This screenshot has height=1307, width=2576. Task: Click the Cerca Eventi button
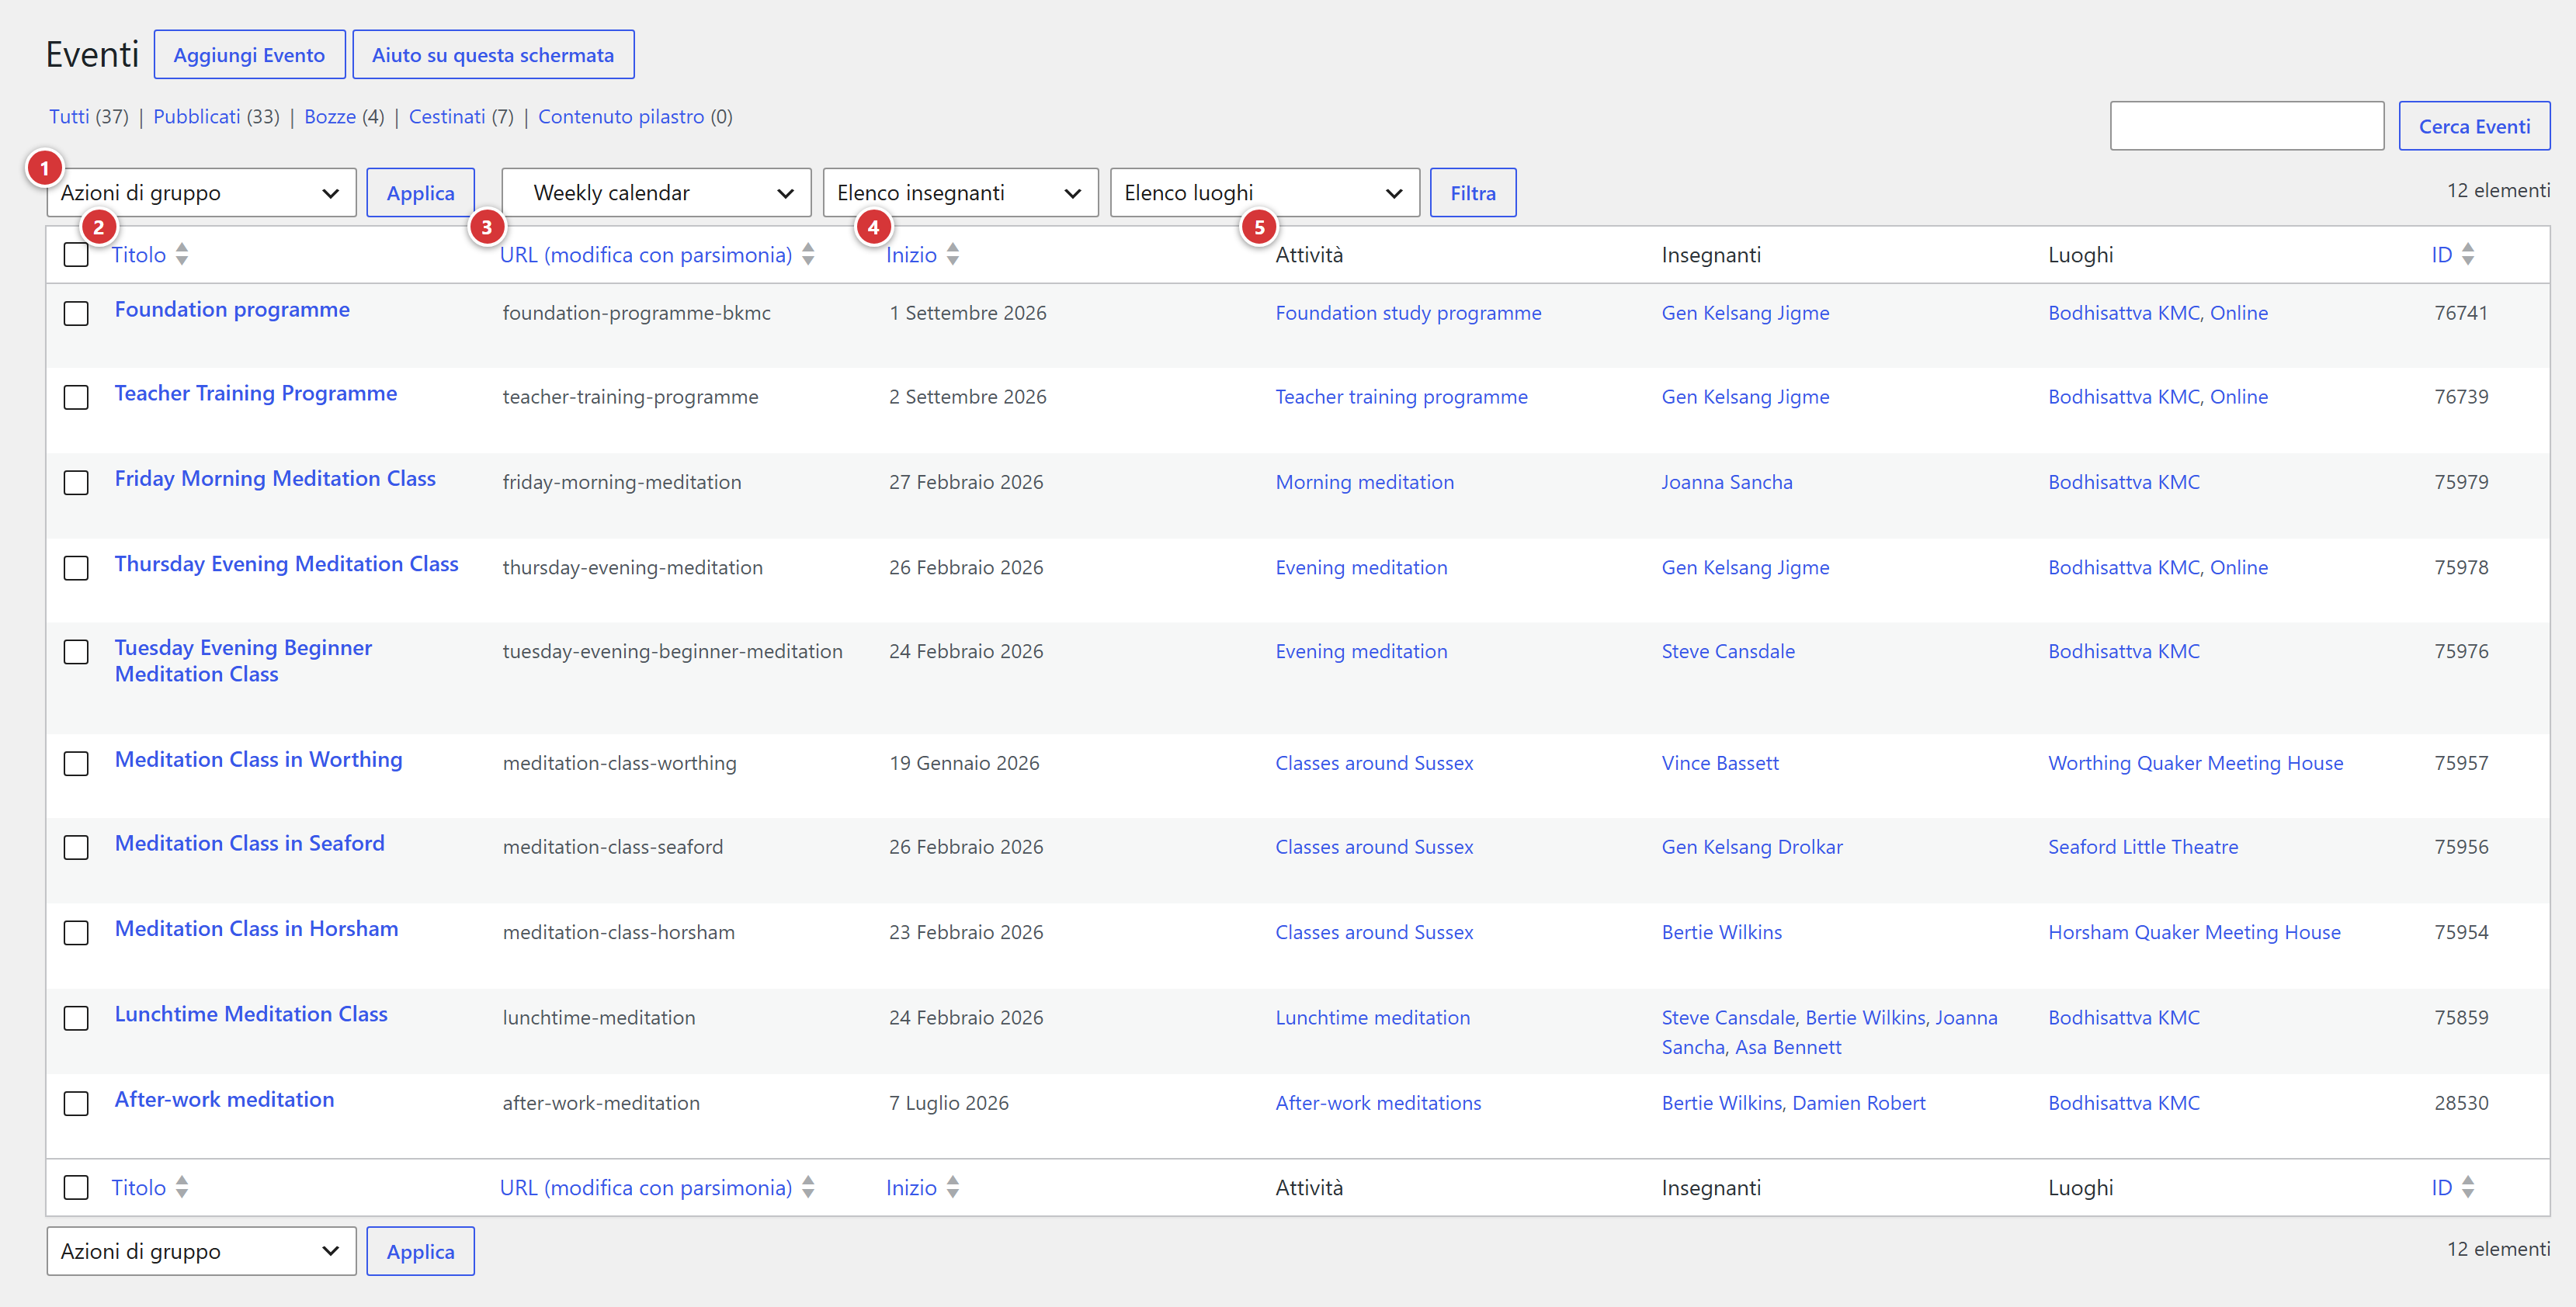point(2474,126)
